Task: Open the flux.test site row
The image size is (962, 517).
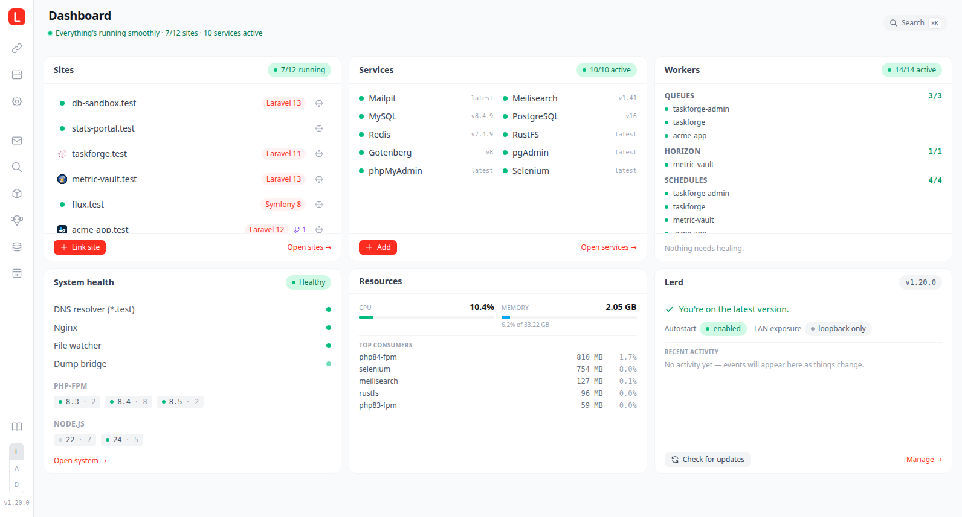Action: click(192, 205)
